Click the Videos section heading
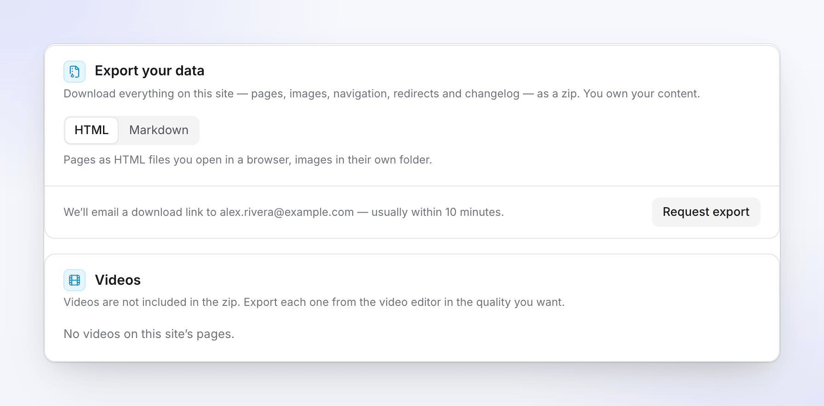824x406 pixels. pyautogui.click(x=118, y=280)
